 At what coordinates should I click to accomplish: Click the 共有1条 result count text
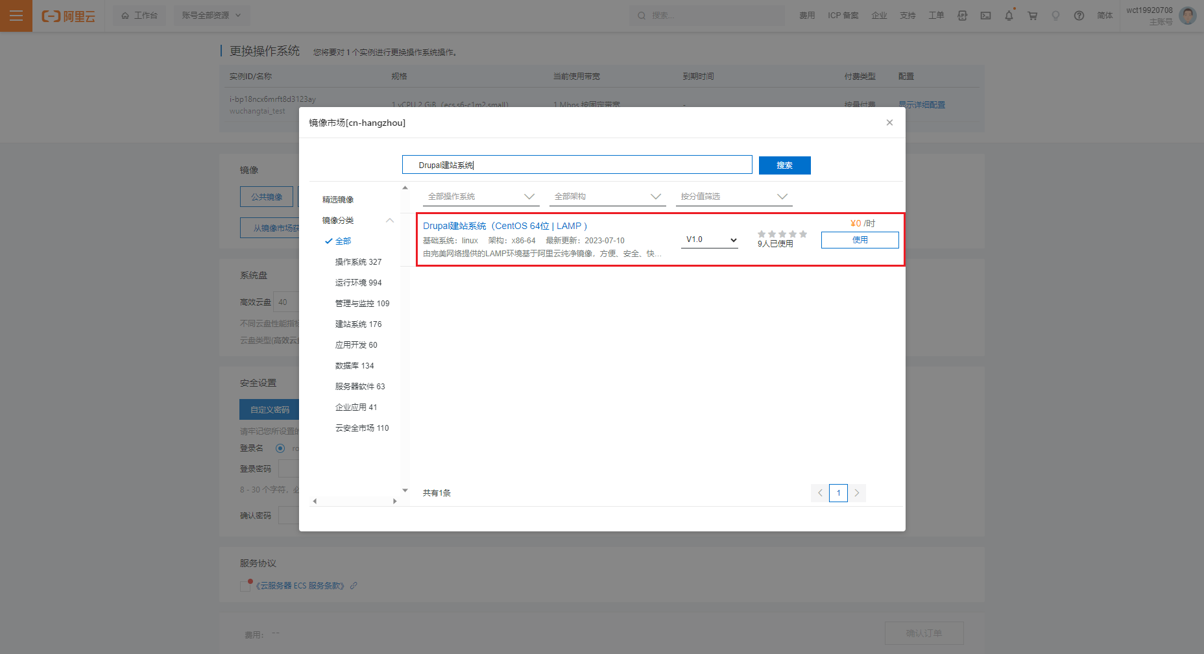tap(437, 493)
